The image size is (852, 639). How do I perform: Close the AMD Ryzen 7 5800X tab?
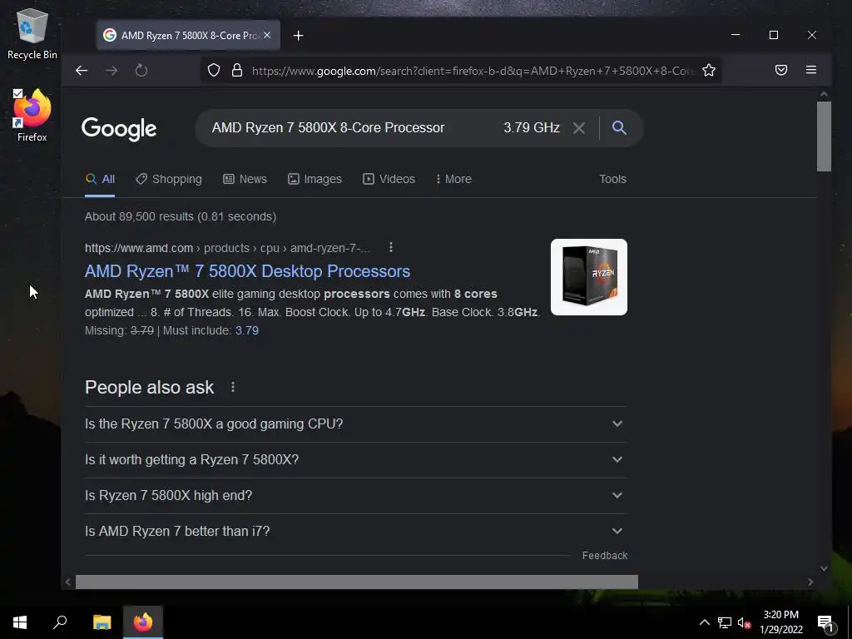(x=267, y=35)
